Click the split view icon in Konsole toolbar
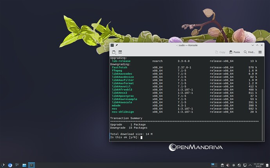Viewport: 270px width, 168px height. (120, 52)
